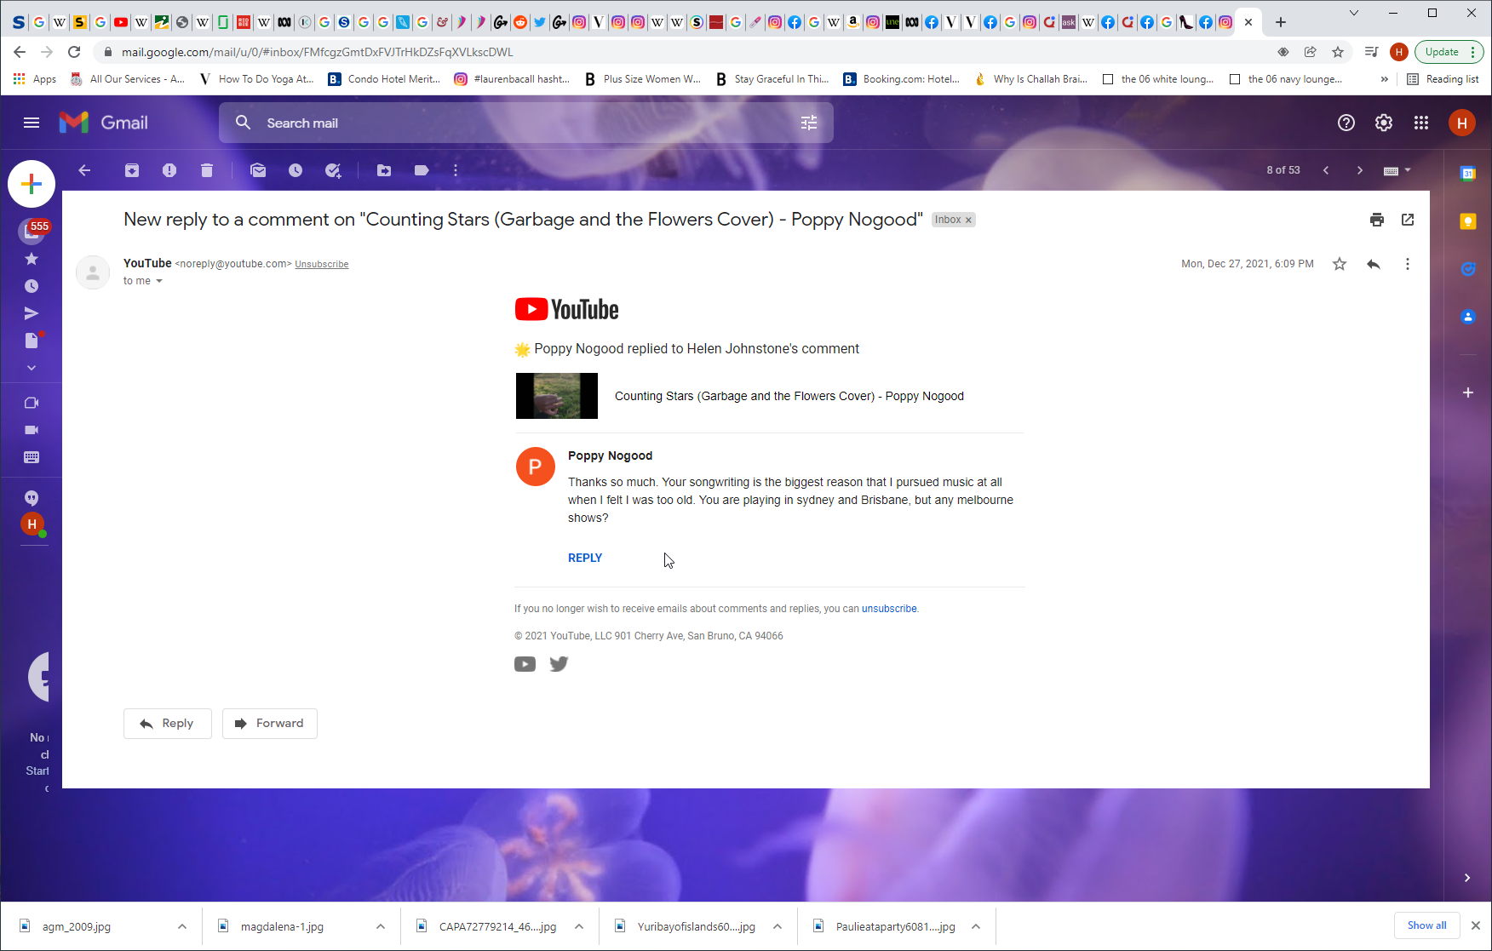Get add-ons with the plus icon

pos(1468,392)
